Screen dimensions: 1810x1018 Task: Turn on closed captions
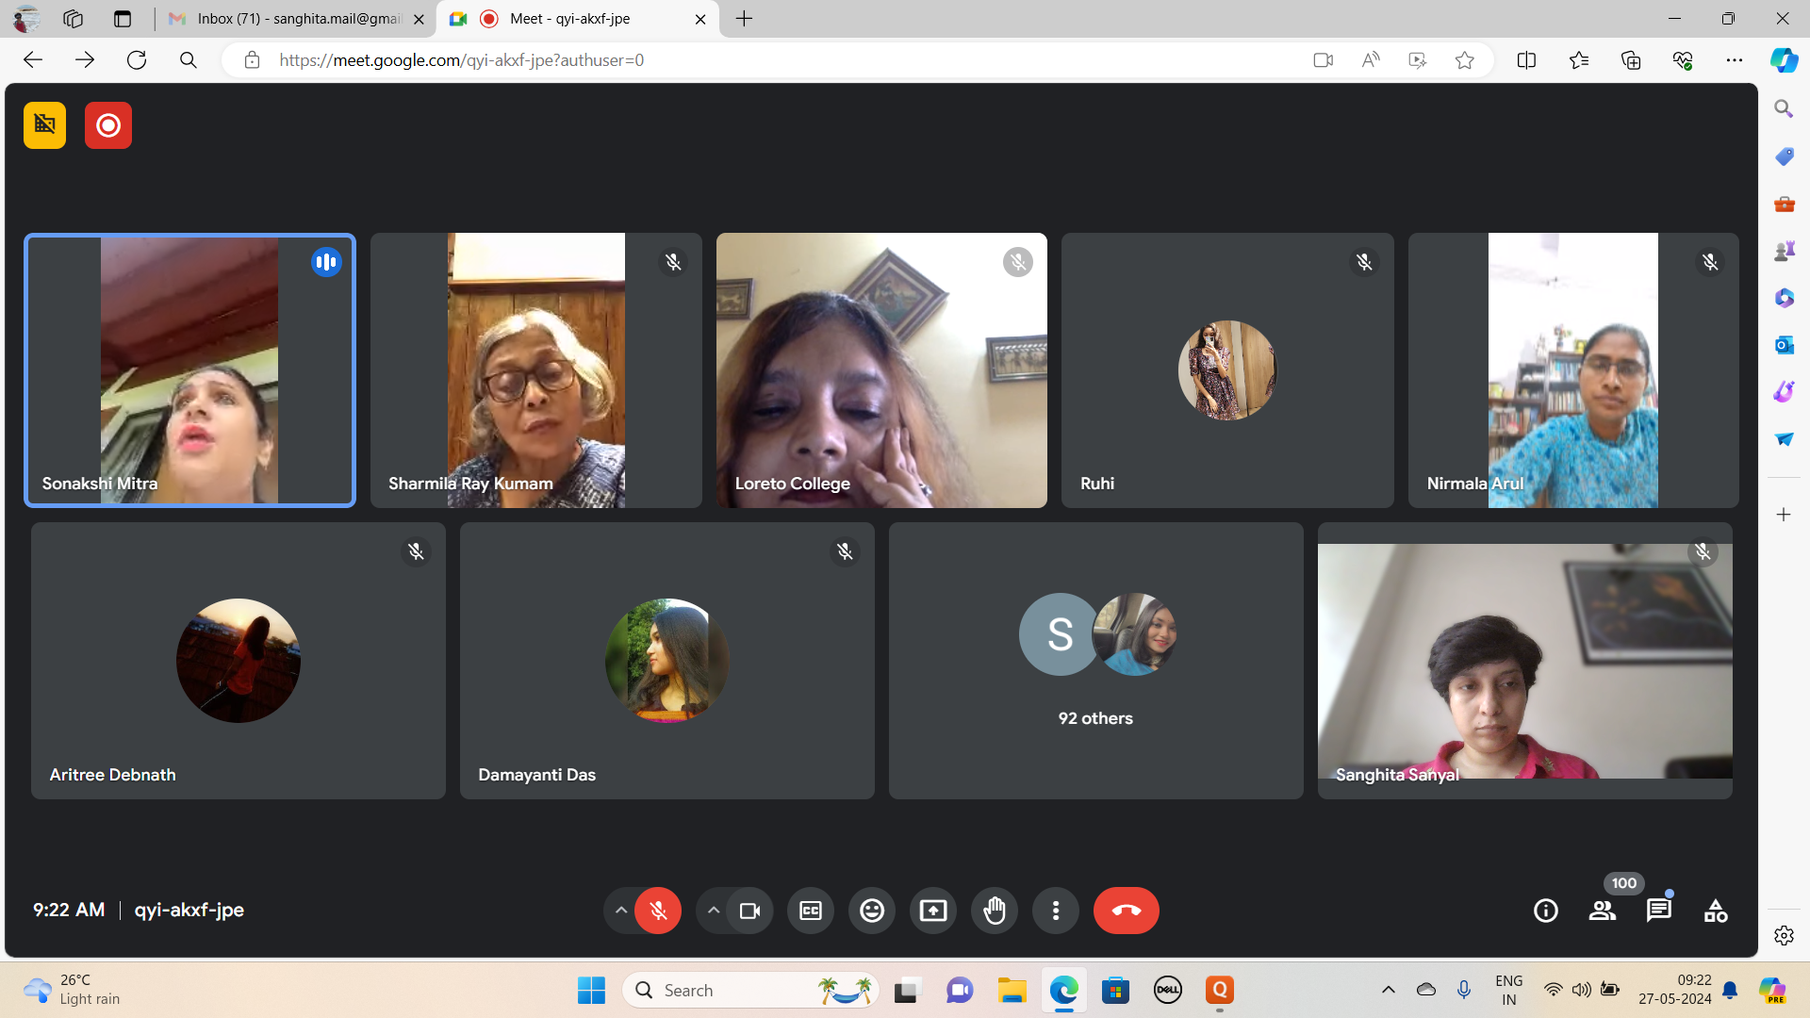[x=811, y=911]
